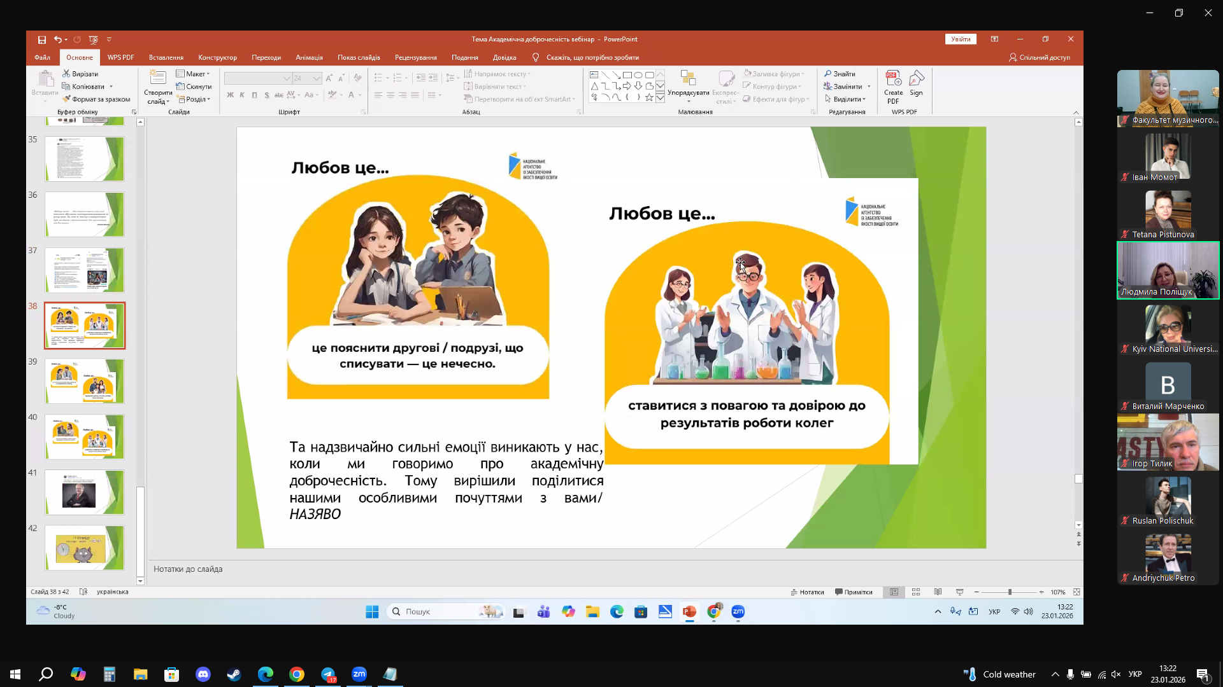Click the Sign icon in WPS PDF group
This screenshot has width=1223, height=687.
(x=916, y=83)
